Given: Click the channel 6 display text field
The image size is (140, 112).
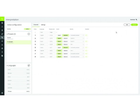Looking at the screenshot, I should pyautogui.click(x=52, y=50).
